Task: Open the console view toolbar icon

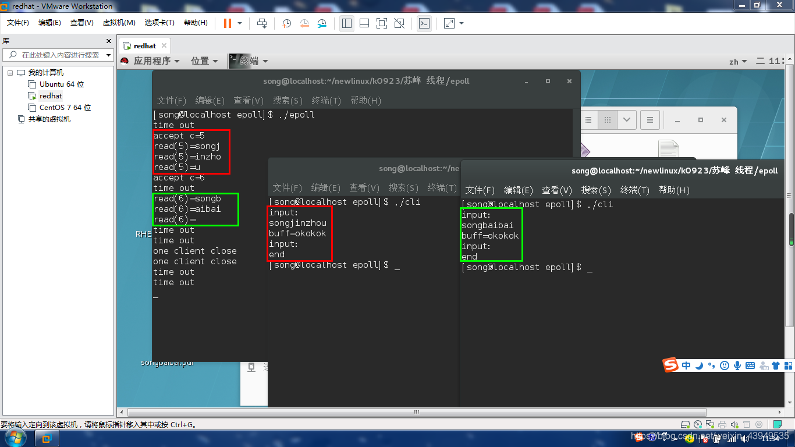Action: coord(424,23)
